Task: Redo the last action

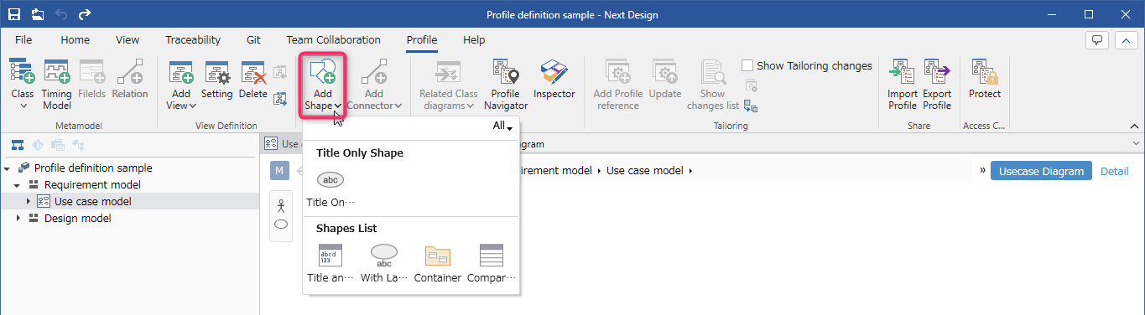Action: tap(84, 14)
